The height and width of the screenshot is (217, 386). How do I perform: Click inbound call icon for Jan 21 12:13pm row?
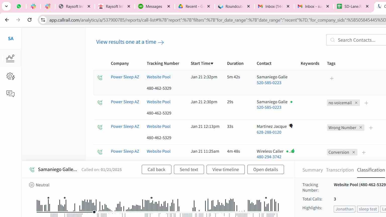[x=100, y=127]
